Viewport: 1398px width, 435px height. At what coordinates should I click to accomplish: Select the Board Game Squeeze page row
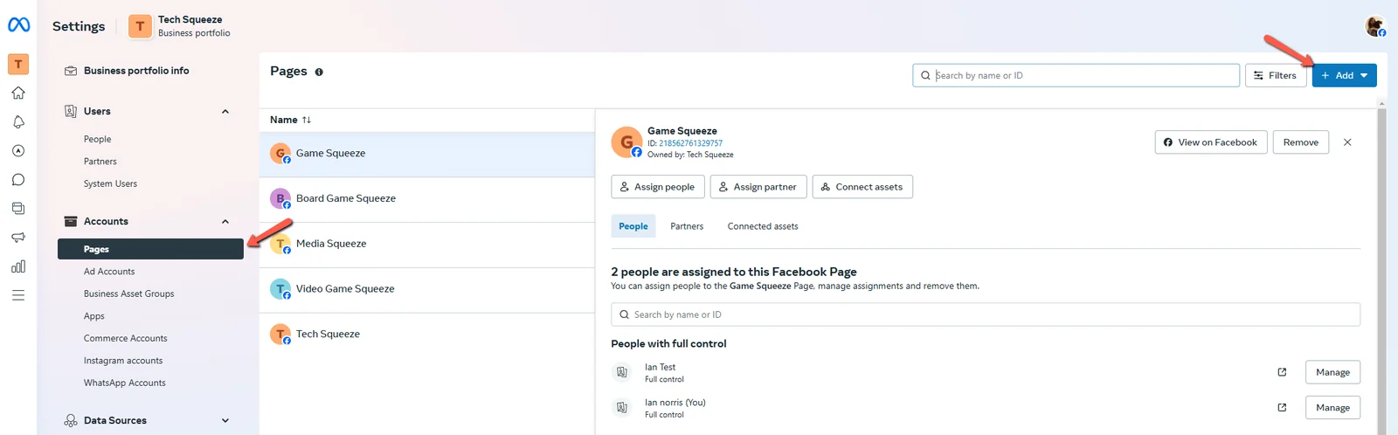tap(427, 199)
